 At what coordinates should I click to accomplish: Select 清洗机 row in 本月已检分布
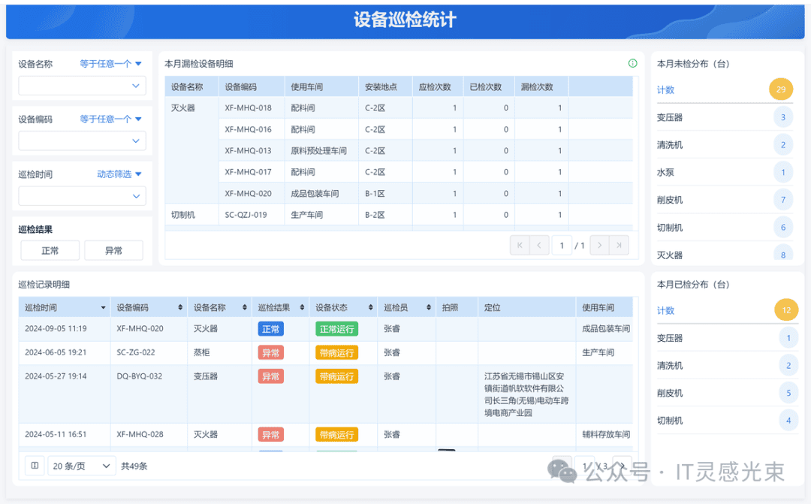coord(727,365)
